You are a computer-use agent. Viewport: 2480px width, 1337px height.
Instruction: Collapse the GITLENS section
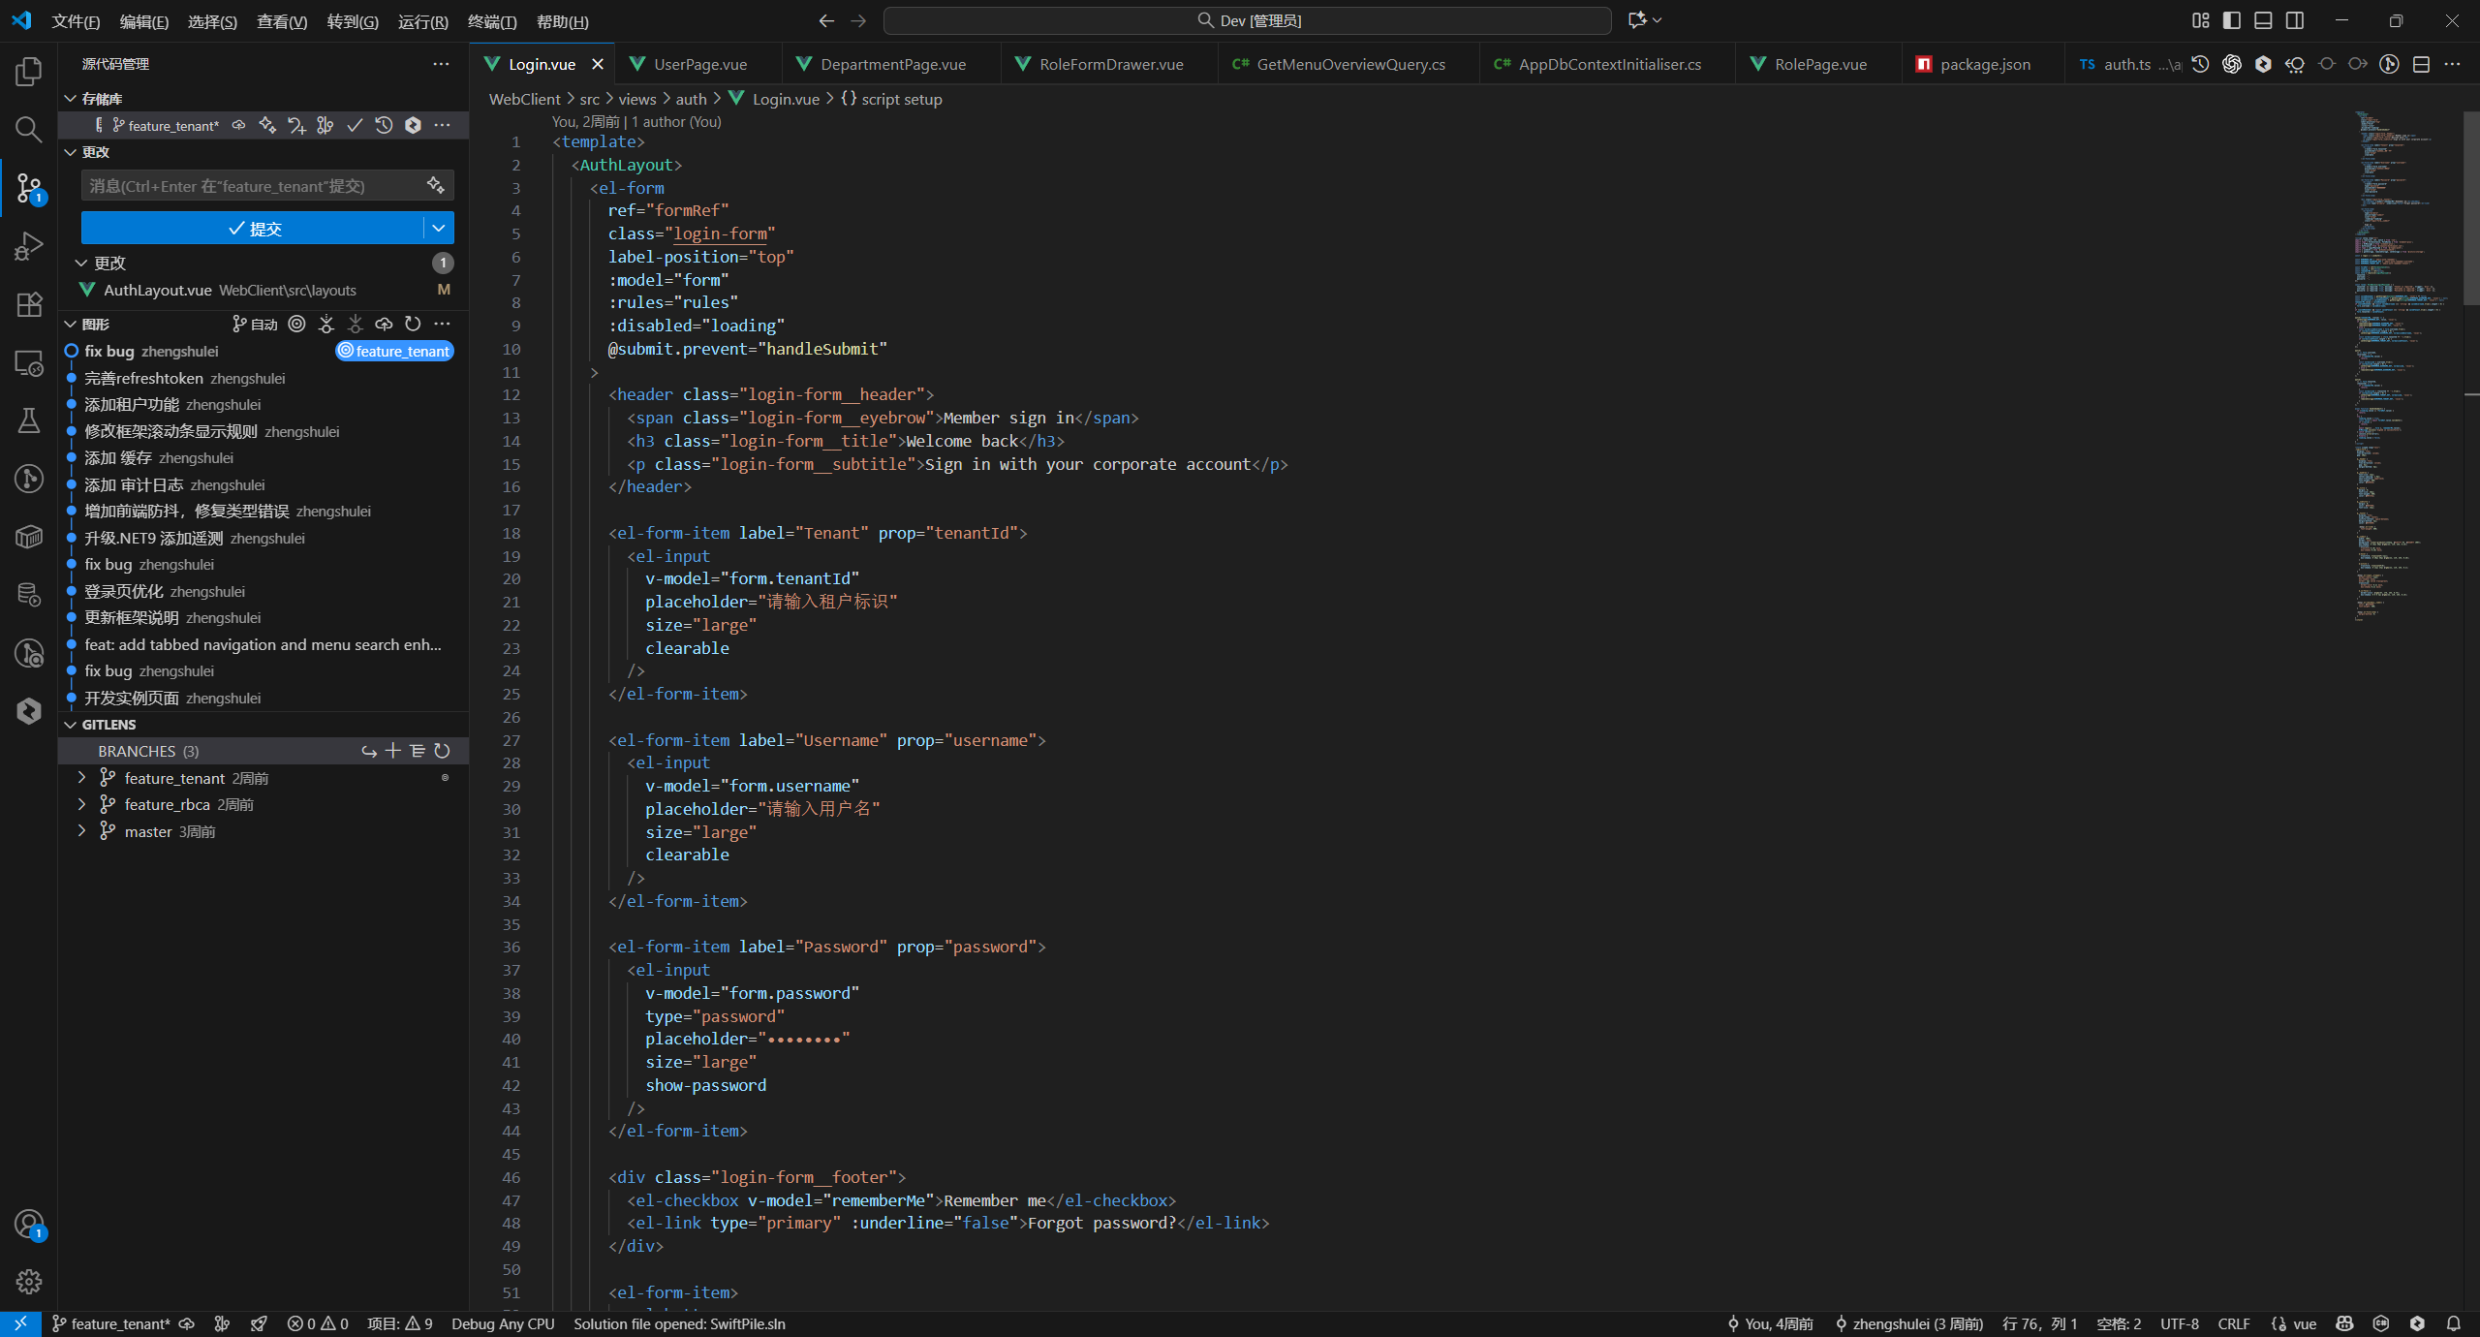click(x=71, y=725)
